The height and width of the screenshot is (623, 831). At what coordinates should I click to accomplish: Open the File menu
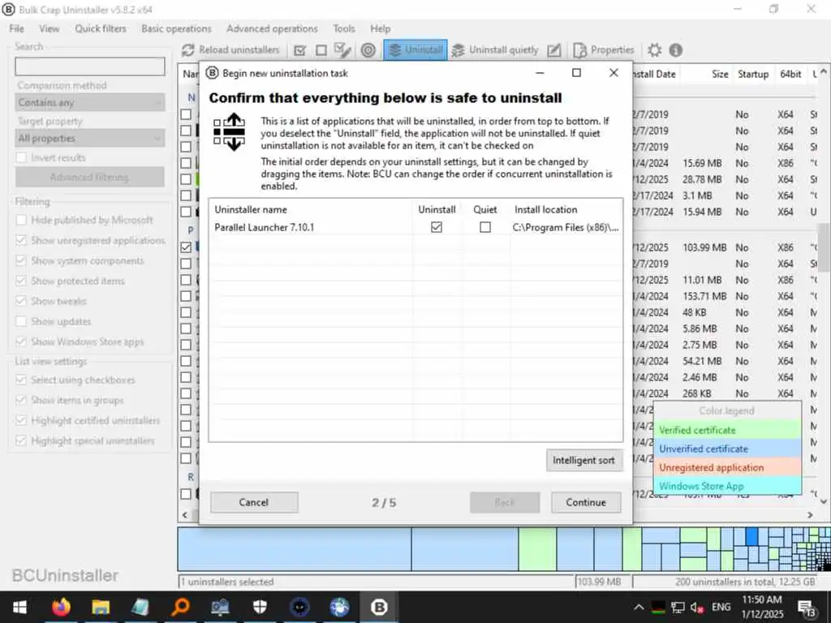pos(16,28)
